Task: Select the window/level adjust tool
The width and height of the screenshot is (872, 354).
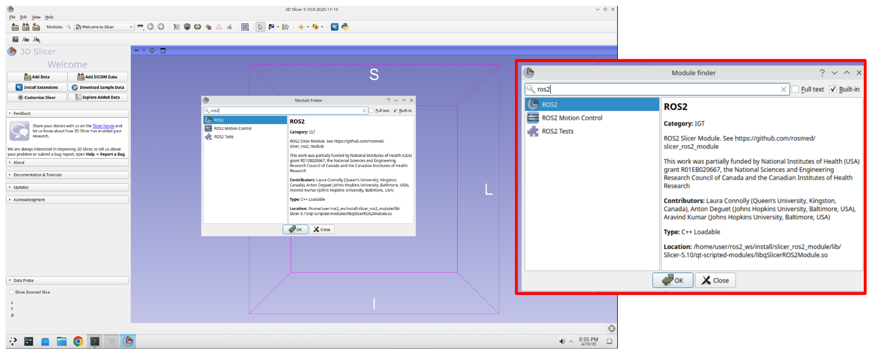Action: point(271,27)
